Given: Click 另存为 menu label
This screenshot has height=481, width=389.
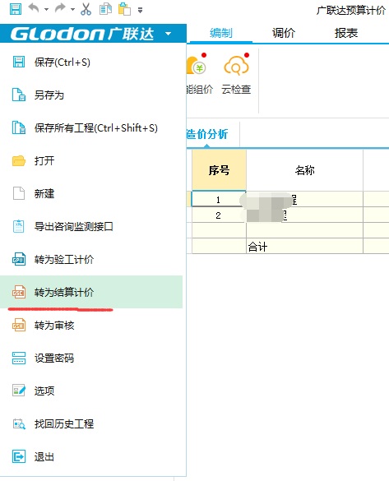Looking at the screenshot, I should [x=49, y=95].
